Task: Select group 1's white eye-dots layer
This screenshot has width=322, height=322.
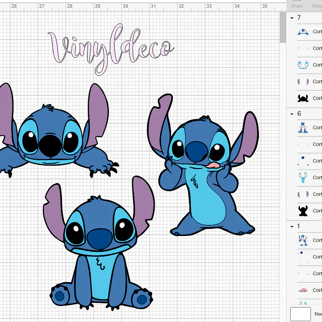Action: point(309,274)
